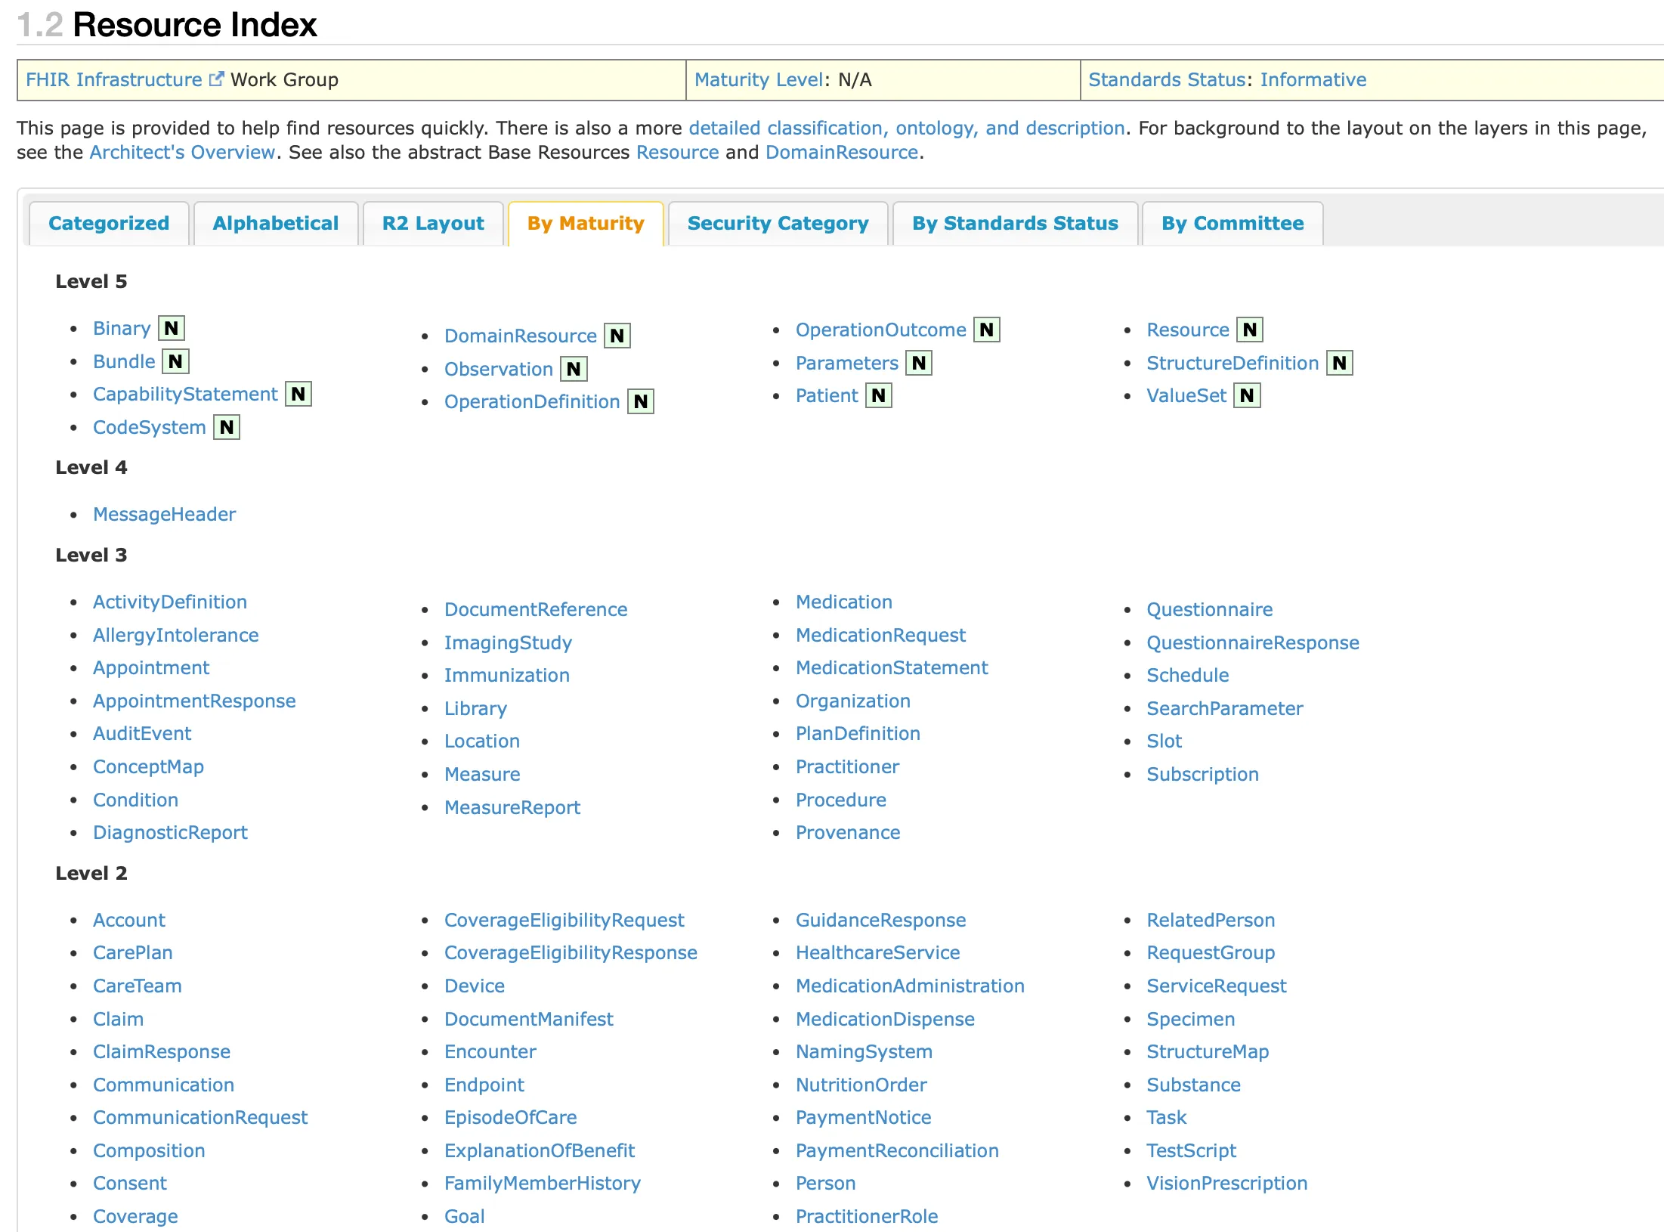Screen dimensions: 1664x1232
Task: Select the AllergyIntolerance resource link
Action: pyautogui.click(x=175, y=635)
